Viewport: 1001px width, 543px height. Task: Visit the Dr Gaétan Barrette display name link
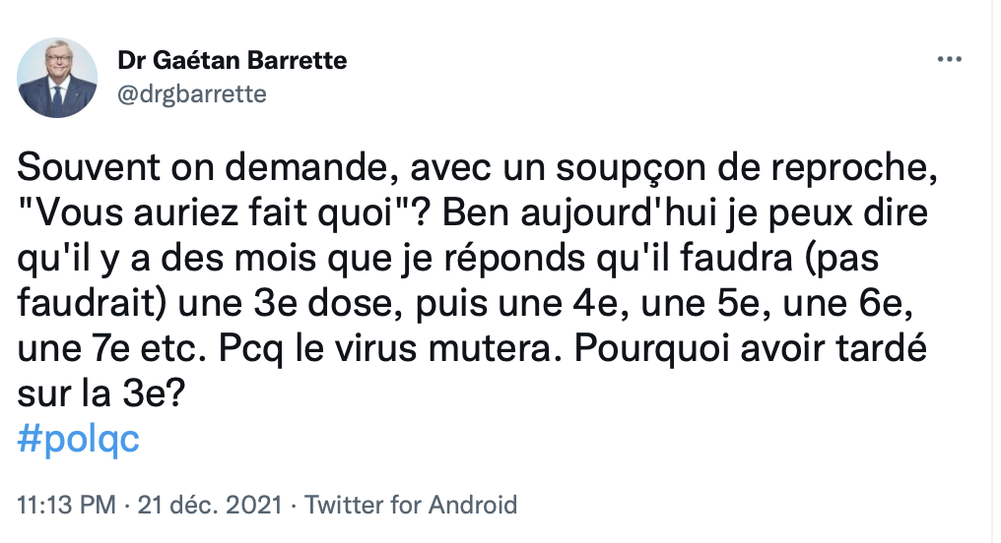pyautogui.click(x=233, y=60)
